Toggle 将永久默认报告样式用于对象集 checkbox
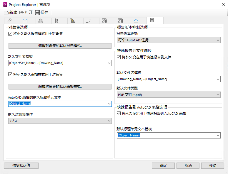Screen dimensions: 228x174 [x=10, y=34]
